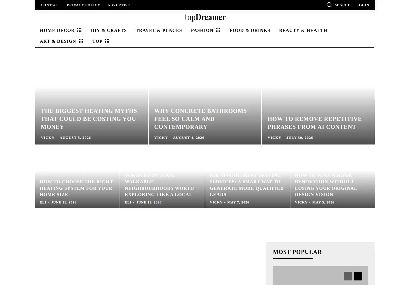The width and height of the screenshot is (410, 285).
Task: Open the B2B appointment setting article
Action: [247, 185]
